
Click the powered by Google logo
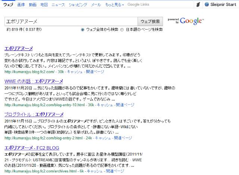[x=186, y=21]
